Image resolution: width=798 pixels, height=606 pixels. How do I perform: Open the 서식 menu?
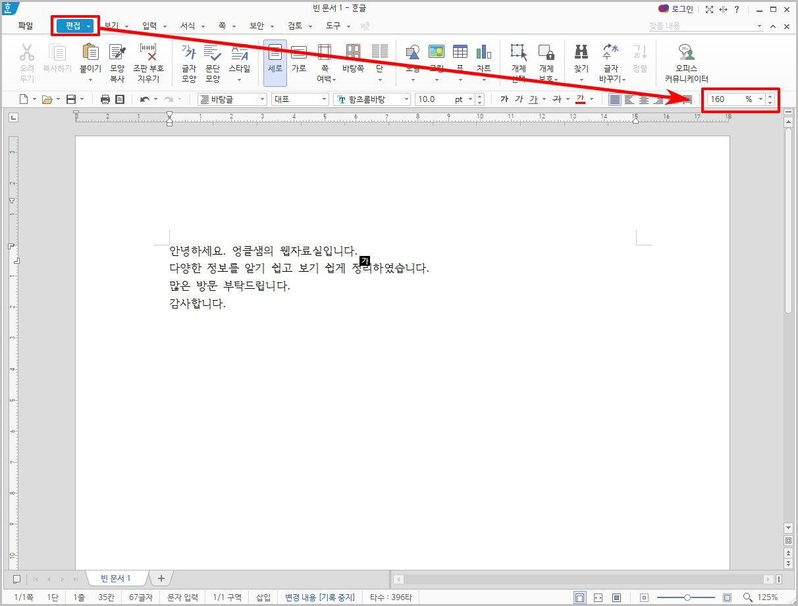pos(188,26)
